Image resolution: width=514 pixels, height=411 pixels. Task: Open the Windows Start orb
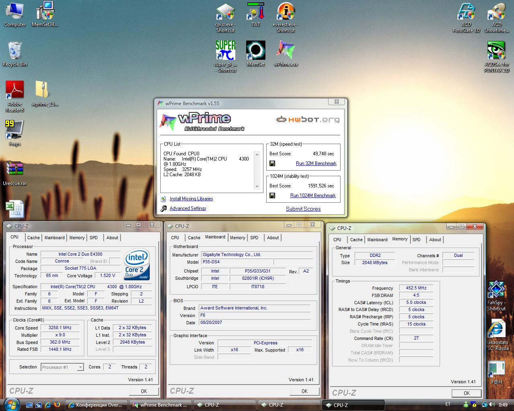[11, 404]
